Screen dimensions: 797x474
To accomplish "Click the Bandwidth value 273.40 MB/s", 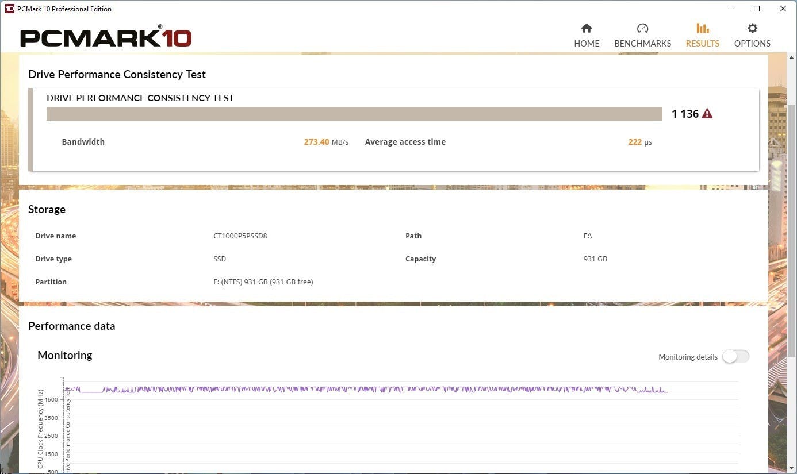I will click(x=326, y=142).
